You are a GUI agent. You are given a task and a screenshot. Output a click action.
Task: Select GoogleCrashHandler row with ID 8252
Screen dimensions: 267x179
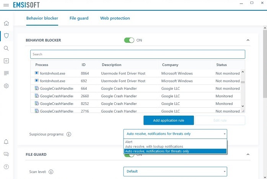[135, 103]
